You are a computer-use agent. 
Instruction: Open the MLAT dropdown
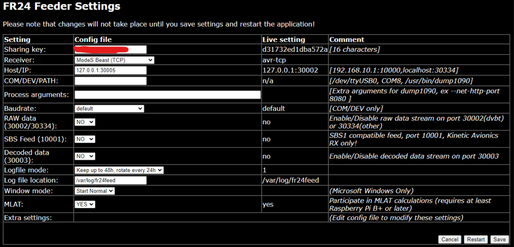click(x=85, y=204)
